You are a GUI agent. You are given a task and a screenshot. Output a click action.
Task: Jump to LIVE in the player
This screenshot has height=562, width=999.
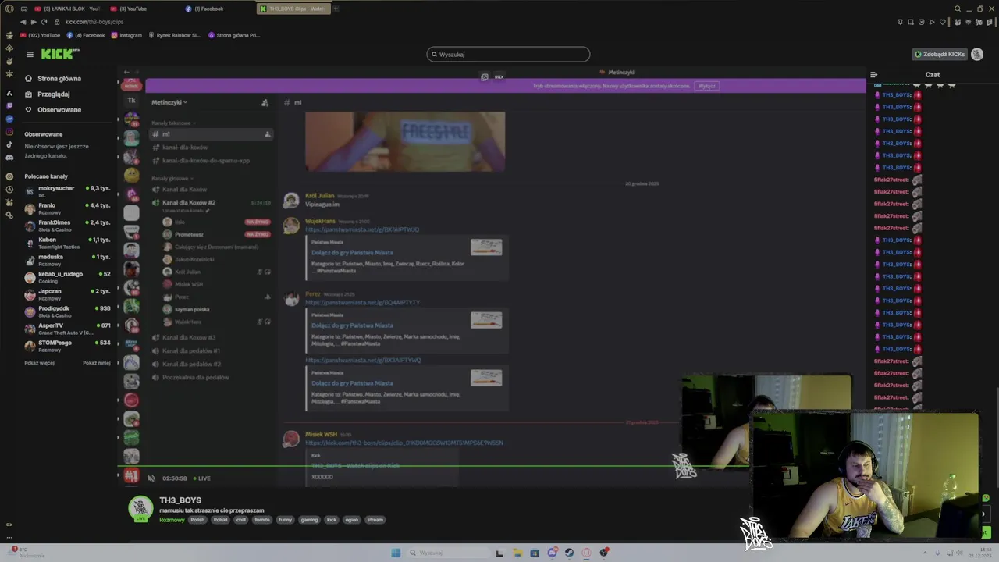pyautogui.click(x=201, y=478)
